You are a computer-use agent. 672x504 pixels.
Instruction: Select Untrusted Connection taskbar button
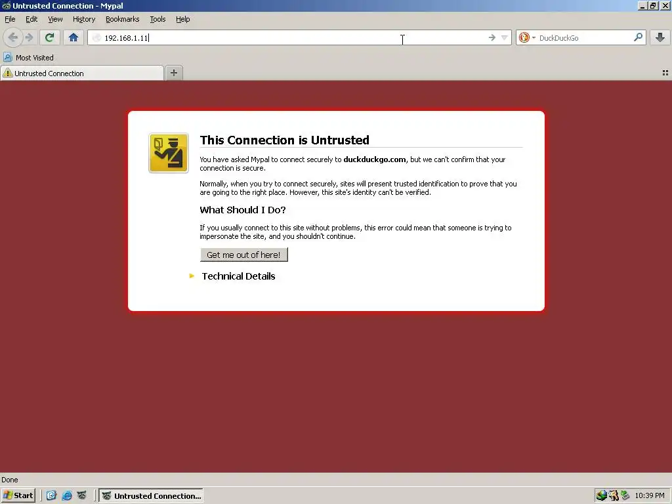(151, 495)
